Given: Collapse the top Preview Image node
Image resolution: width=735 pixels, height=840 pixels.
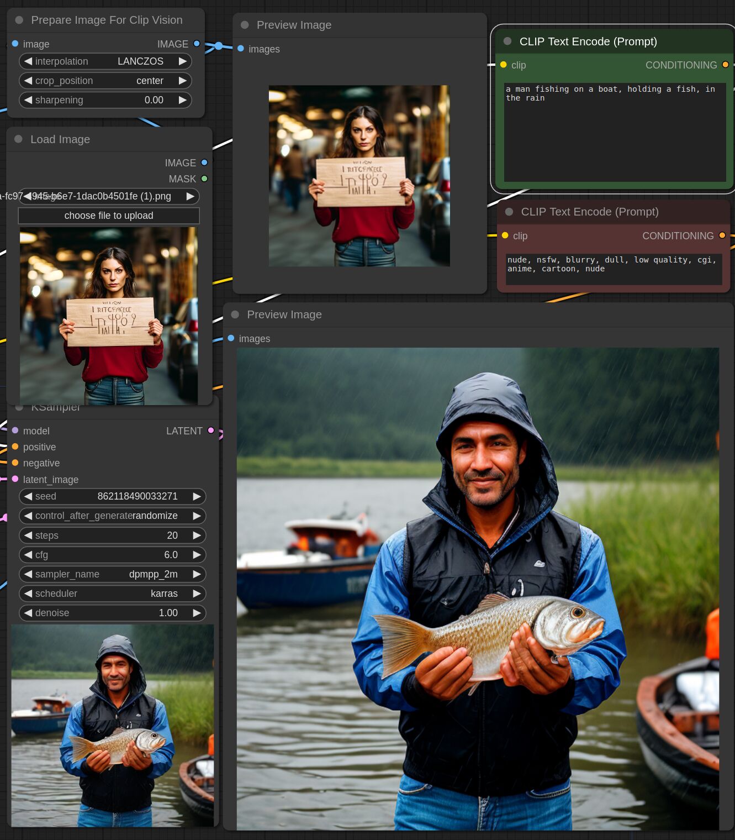Looking at the screenshot, I should pos(245,25).
